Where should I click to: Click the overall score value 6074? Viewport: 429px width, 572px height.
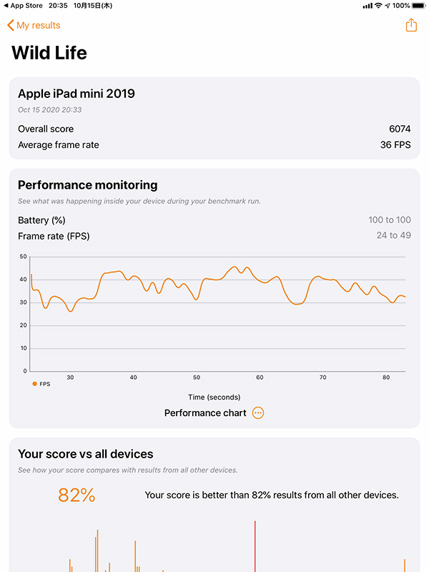(x=400, y=129)
